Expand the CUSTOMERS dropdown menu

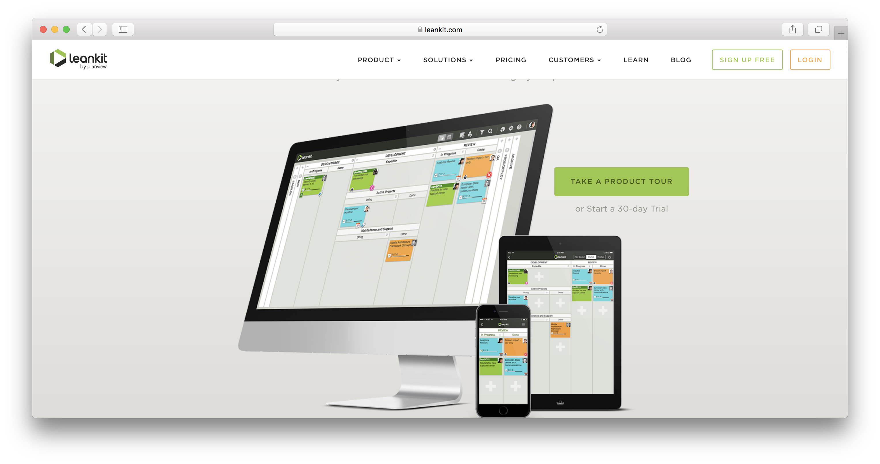click(575, 60)
